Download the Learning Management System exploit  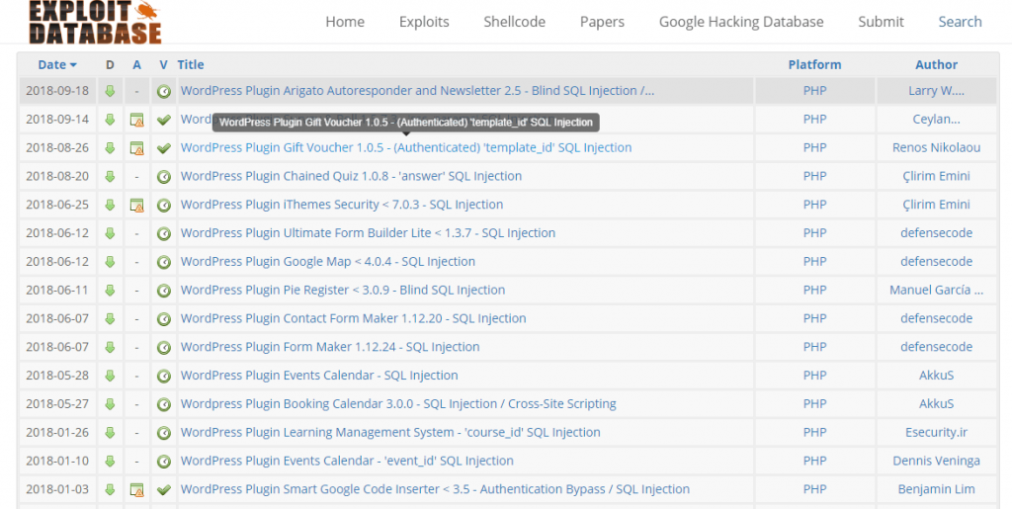[110, 432]
